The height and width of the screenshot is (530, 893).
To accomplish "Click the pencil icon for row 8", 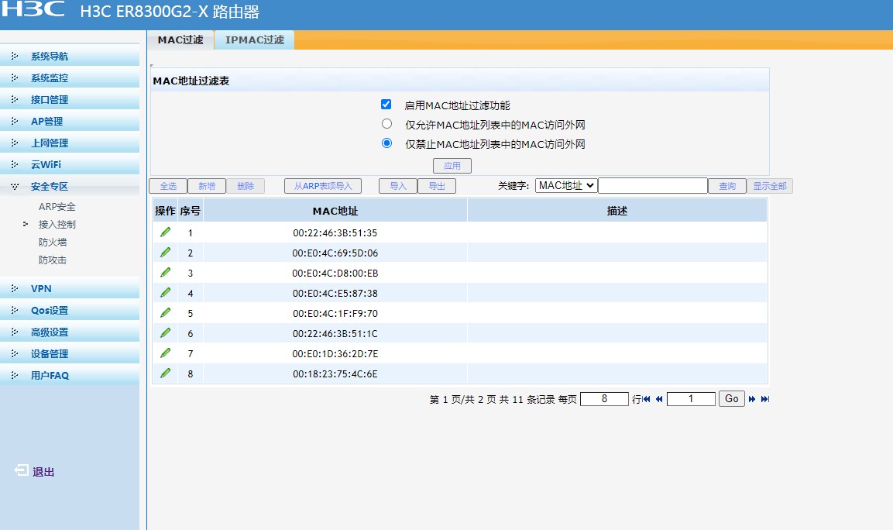I will point(165,373).
